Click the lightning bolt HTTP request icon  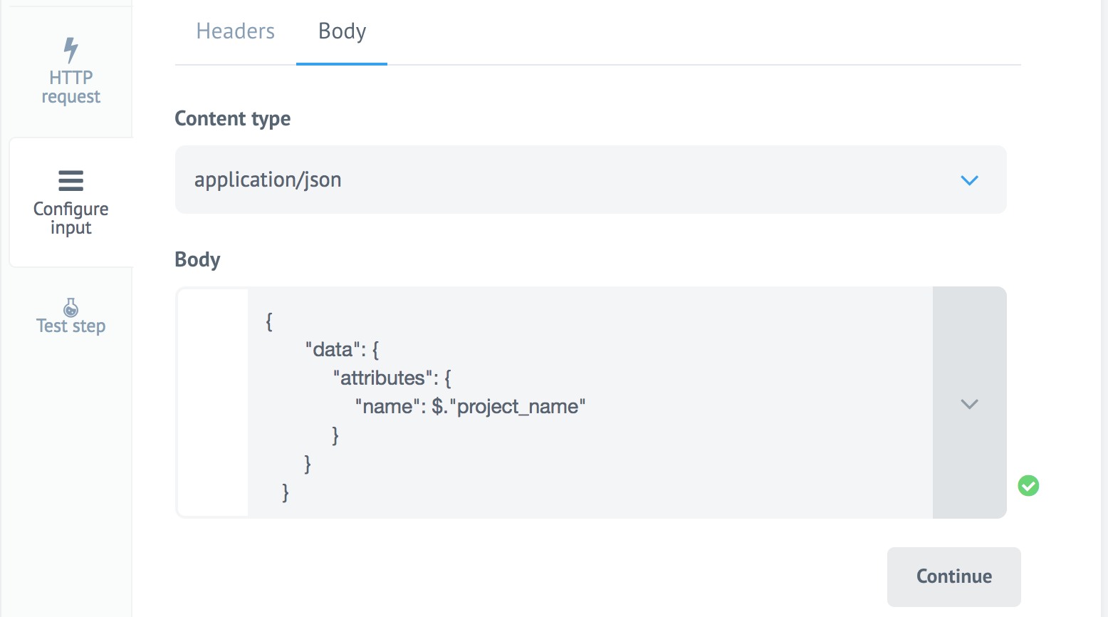70,50
